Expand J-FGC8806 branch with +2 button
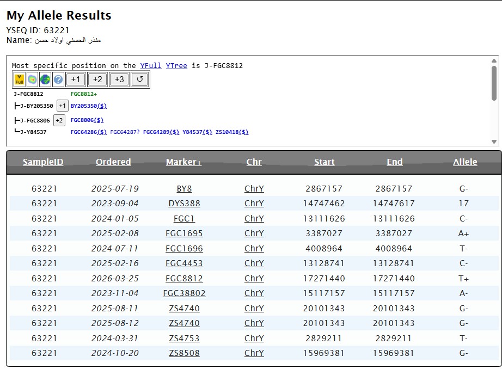Screen dimensions: 502x369 click(59, 120)
